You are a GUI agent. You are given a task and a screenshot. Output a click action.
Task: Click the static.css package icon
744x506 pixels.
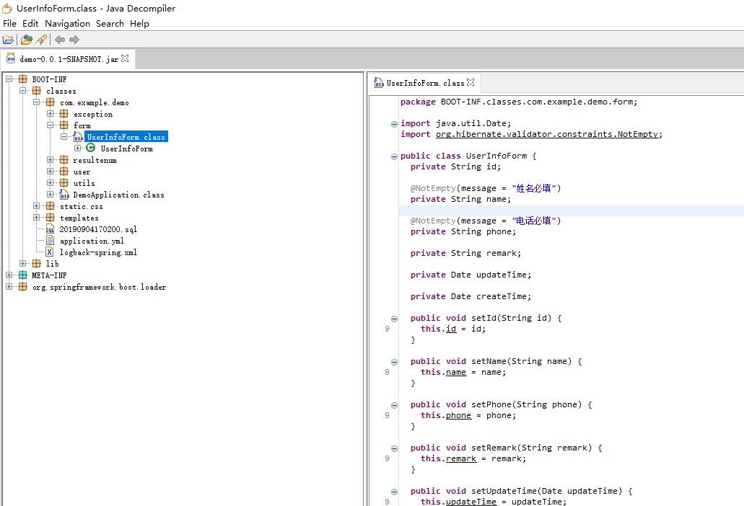tap(51, 206)
